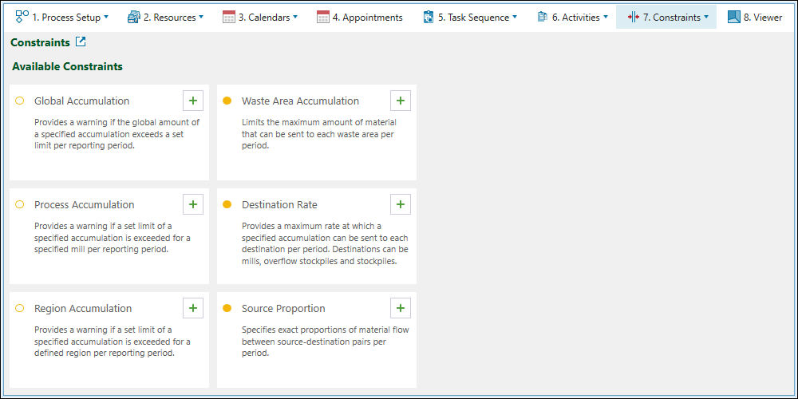Click the Calendars calendar icon
Screen dimensions: 798x399
pos(228,18)
